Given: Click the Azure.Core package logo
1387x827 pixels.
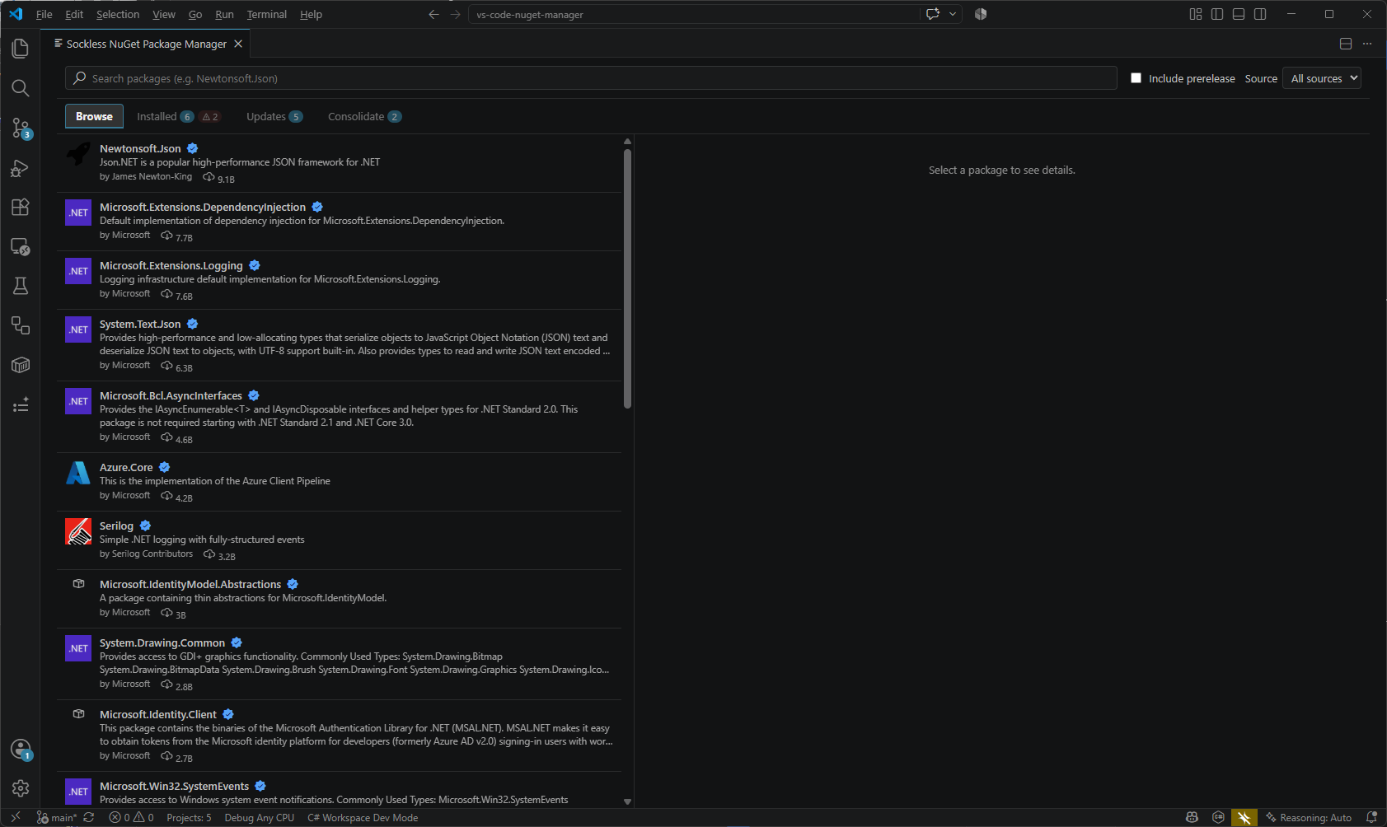Looking at the screenshot, I should (78, 473).
